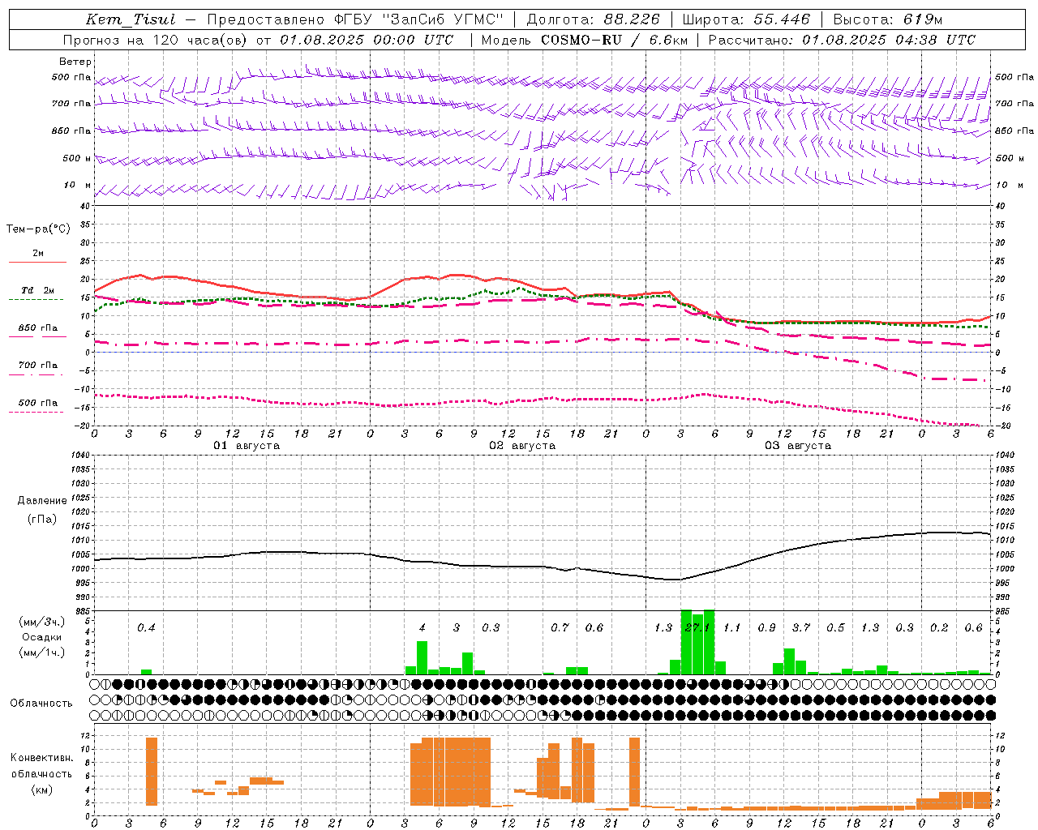
Task: Click the 03 августа date label
Action: (x=798, y=446)
